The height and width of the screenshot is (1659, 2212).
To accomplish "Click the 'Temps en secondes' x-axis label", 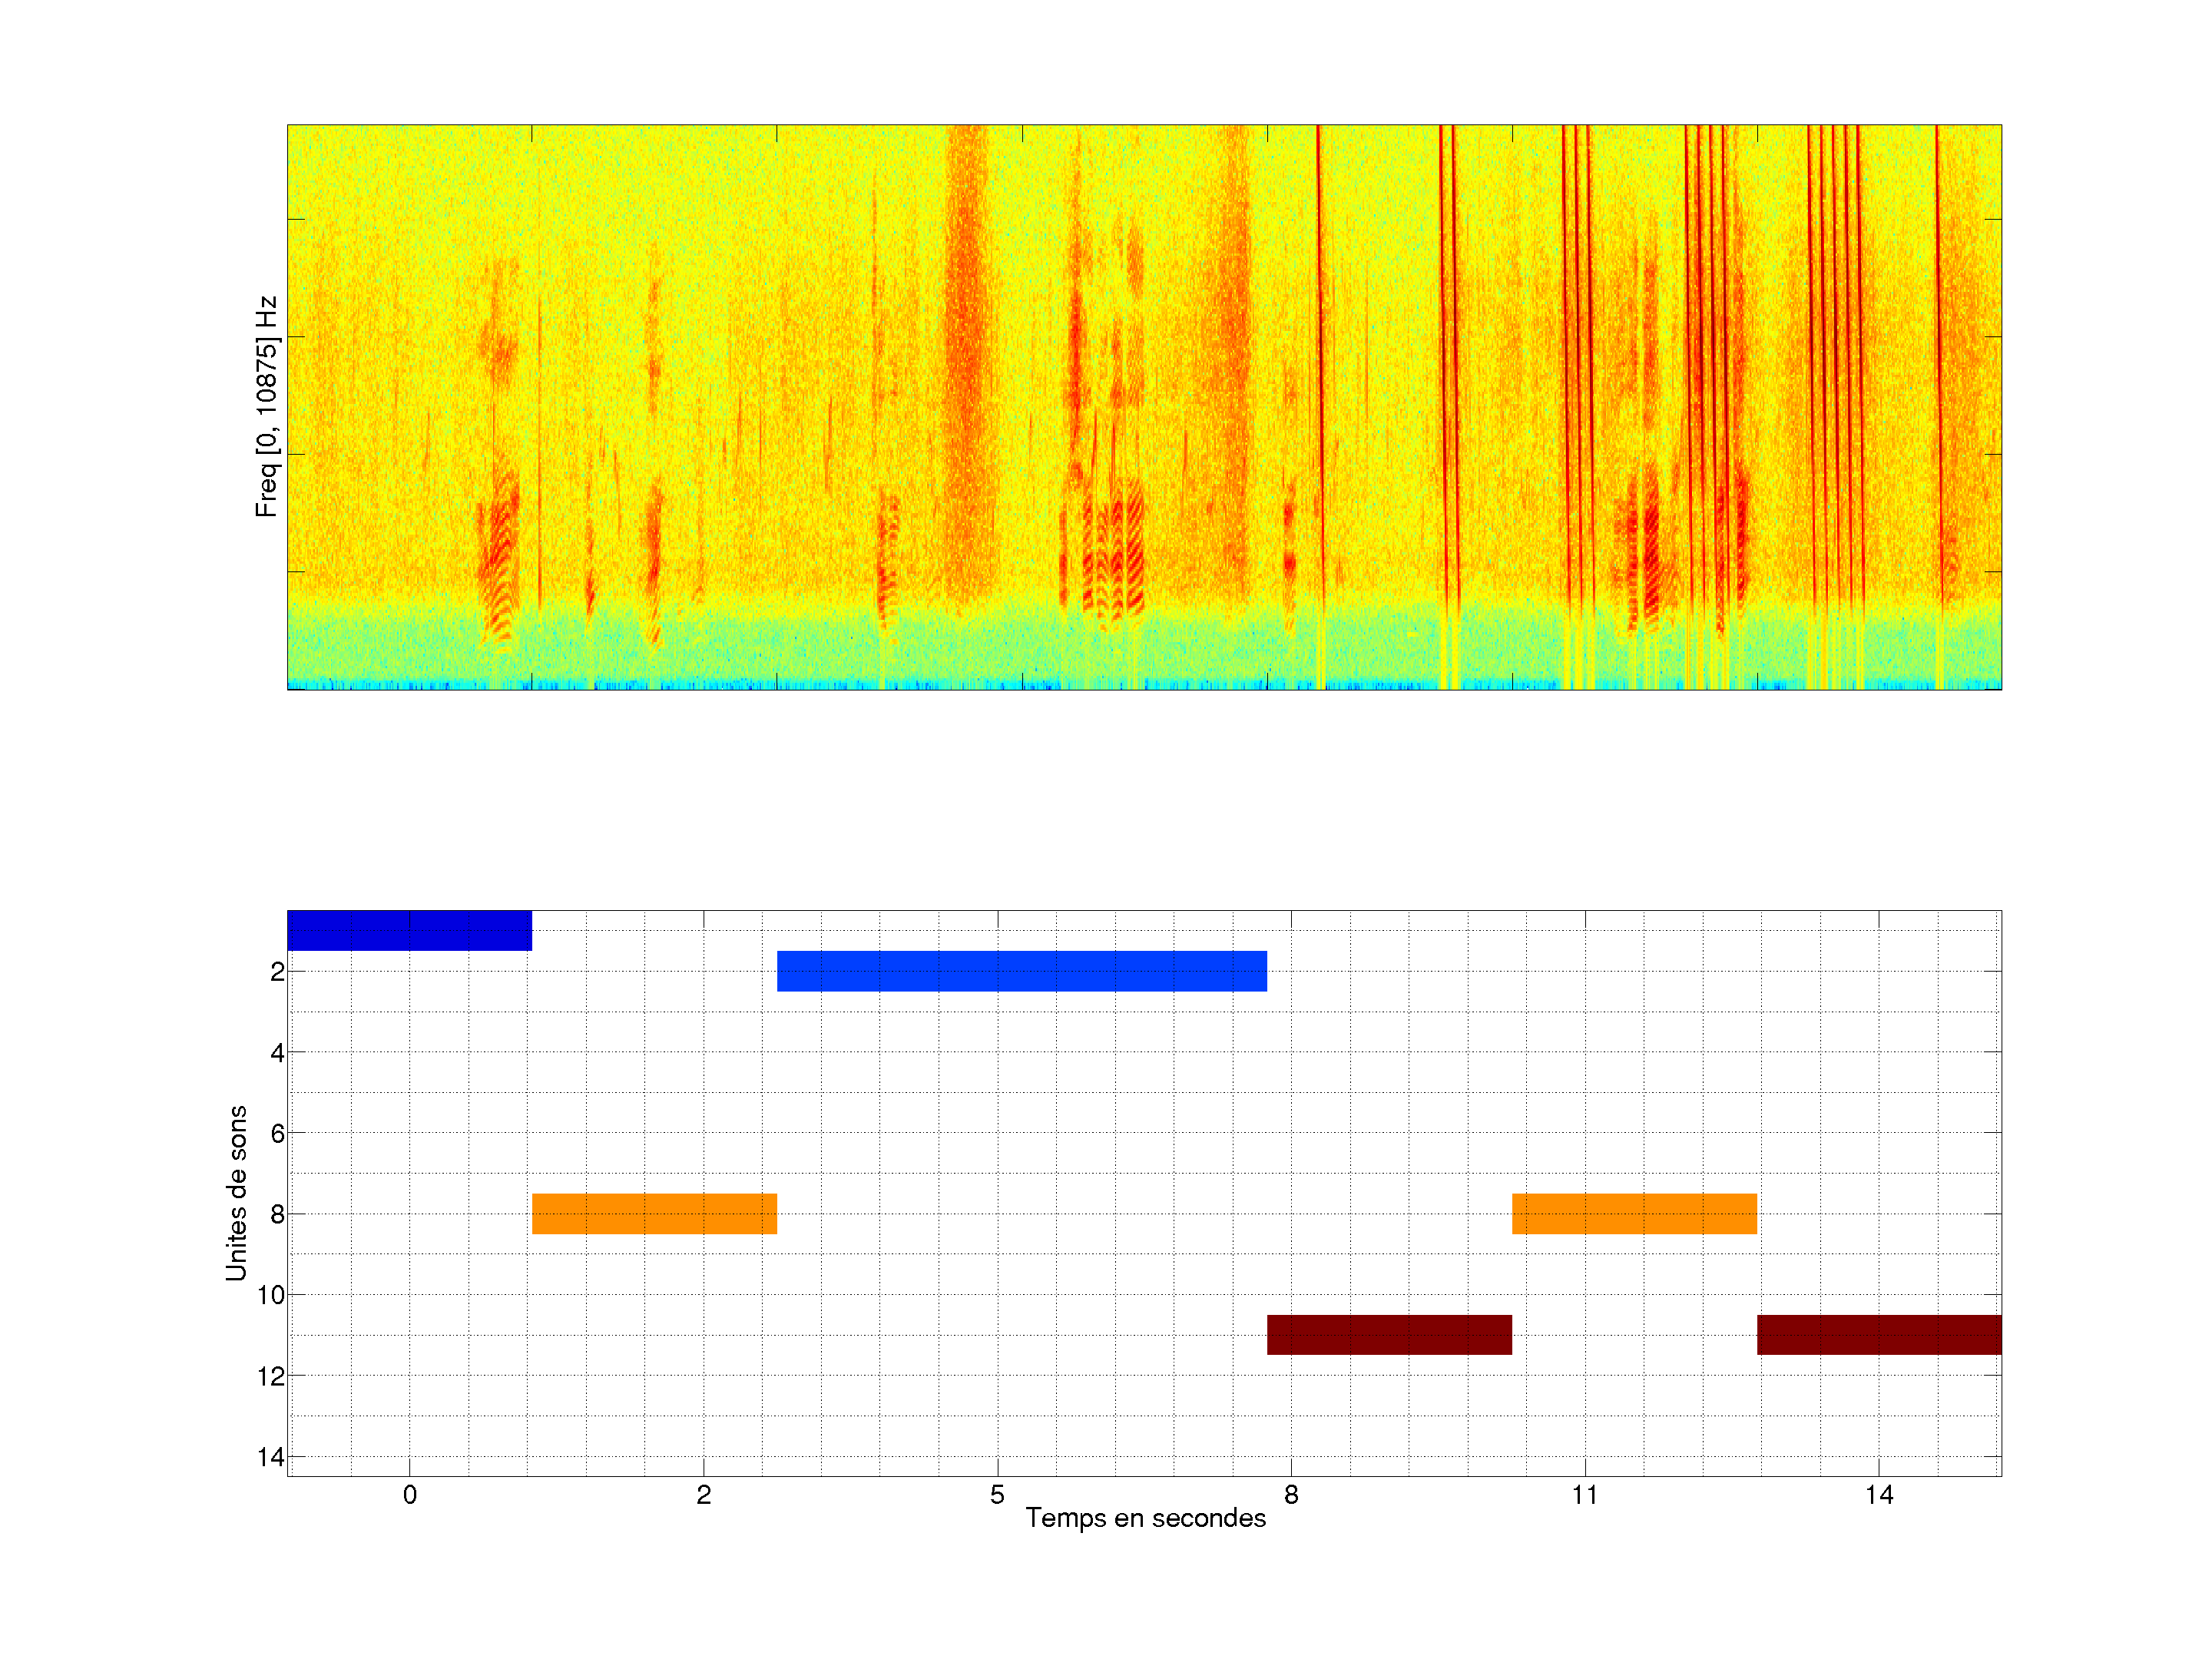I will [x=1145, y=1518].
